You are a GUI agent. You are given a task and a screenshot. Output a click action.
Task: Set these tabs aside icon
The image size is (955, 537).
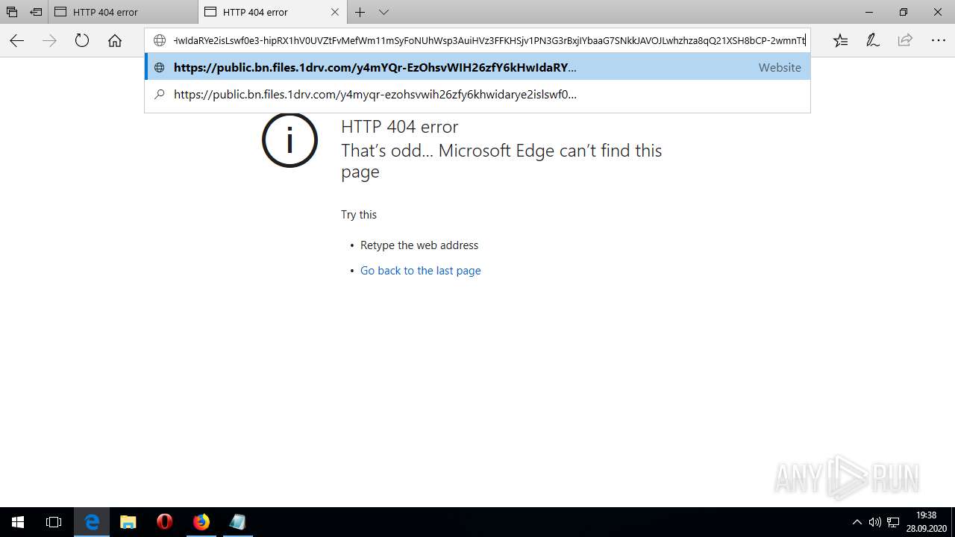pyautogui.click(x=36, y=12)
